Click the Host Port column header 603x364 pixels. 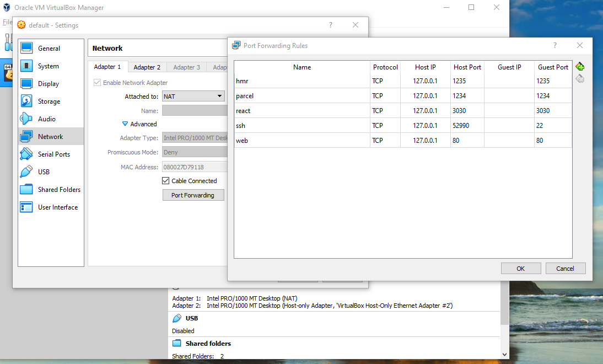point(467,67)
